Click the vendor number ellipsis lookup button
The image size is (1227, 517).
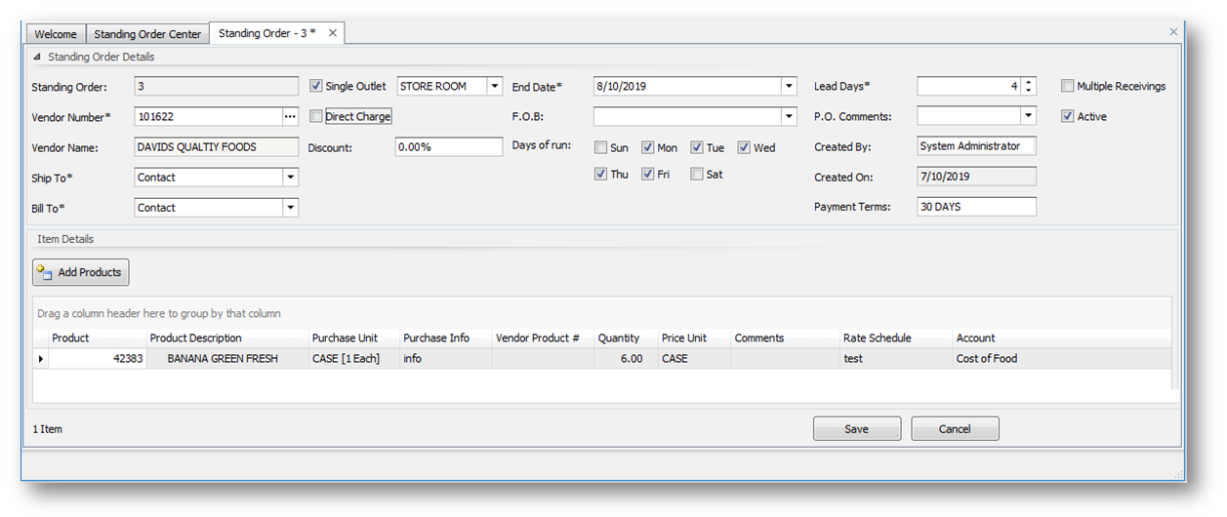click(289, 117)
